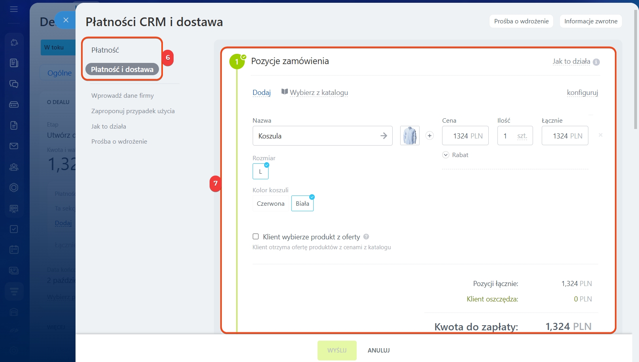Image resolution: width=639 pixels, height=362 pixels.
Task: Open the hexagon icon in sidebar
Action: (14, 188)
